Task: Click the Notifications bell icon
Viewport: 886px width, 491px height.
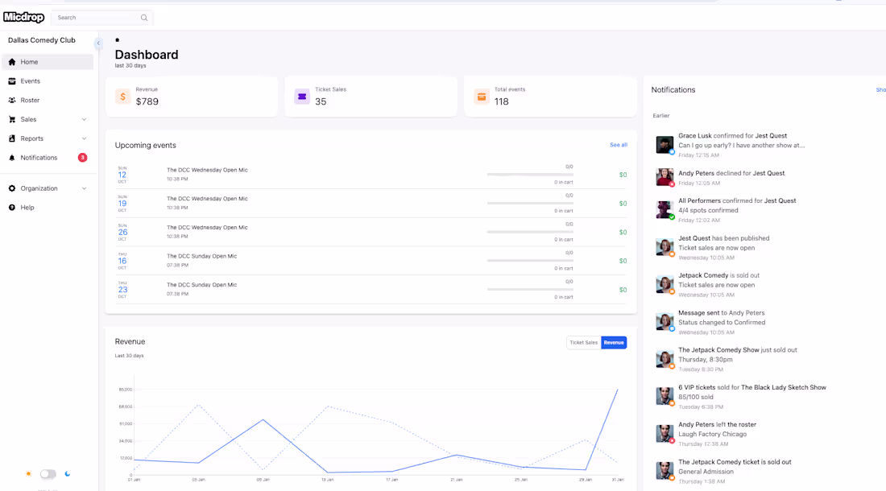Action: [x=12, y=158]
